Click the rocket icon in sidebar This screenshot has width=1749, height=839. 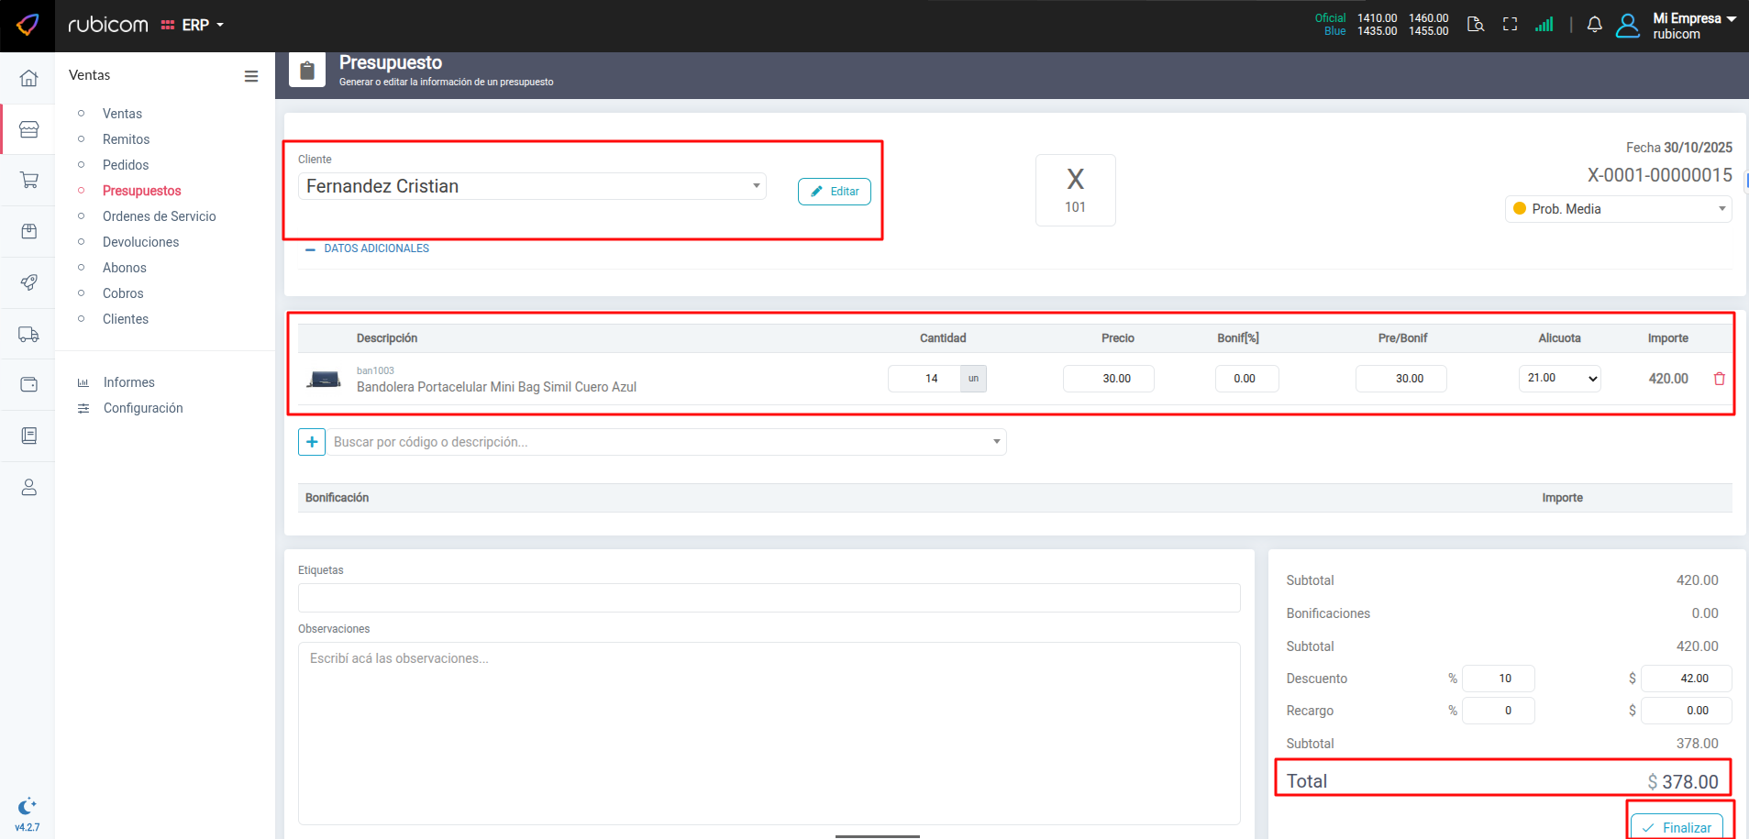pyautogui.click(x=28, y=282)
